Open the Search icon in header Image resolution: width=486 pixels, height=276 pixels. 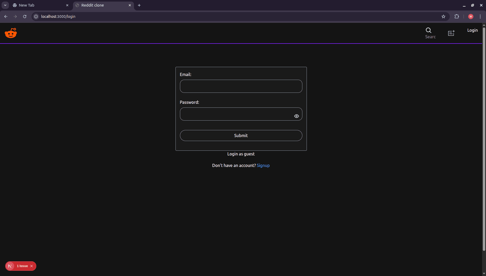coord(428,30)
